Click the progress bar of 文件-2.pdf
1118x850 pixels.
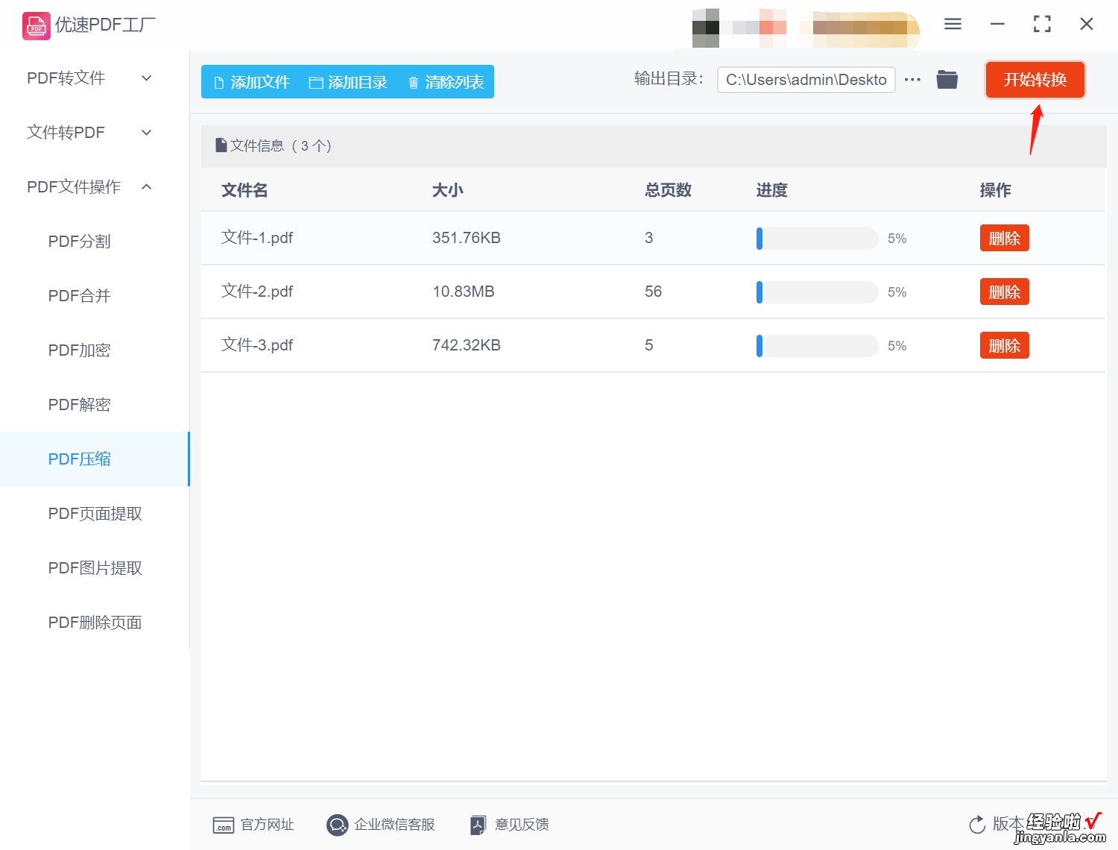tap(817, 292)
